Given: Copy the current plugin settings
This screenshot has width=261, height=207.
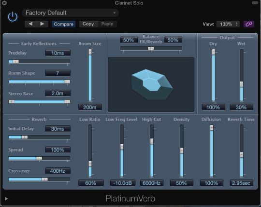Looking at the screenshot, I should tap(88, 24).
